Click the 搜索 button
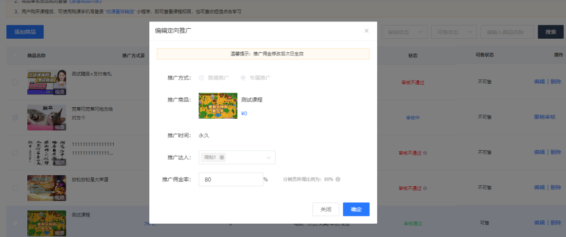The image size is (566, 237). [x=550, y=32]
